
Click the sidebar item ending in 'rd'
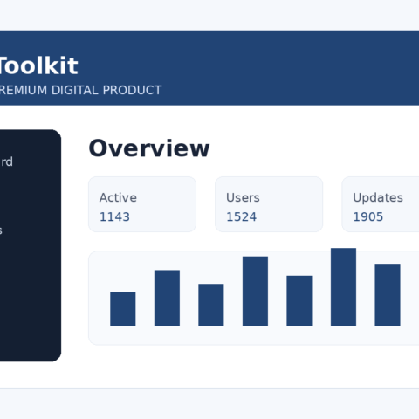click(x=6, y=161)
